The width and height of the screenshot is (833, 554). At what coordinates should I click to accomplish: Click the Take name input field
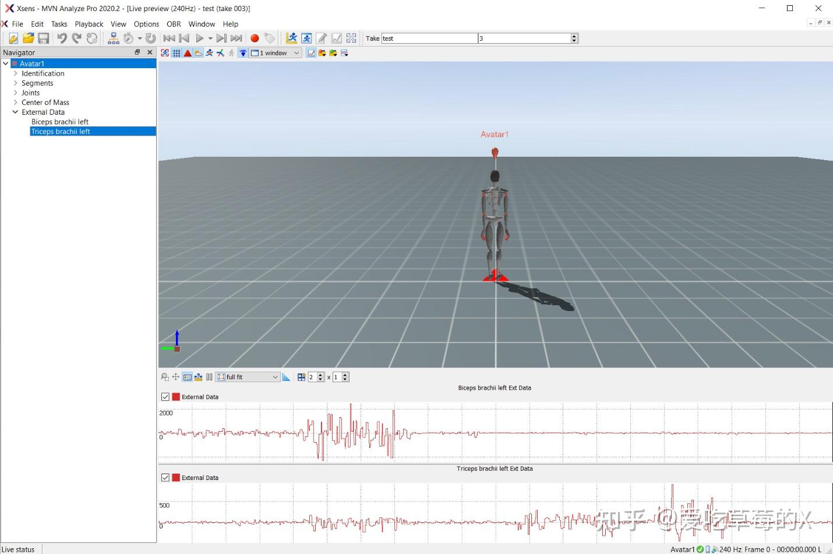pyautogui.click(x=429, y=38)
